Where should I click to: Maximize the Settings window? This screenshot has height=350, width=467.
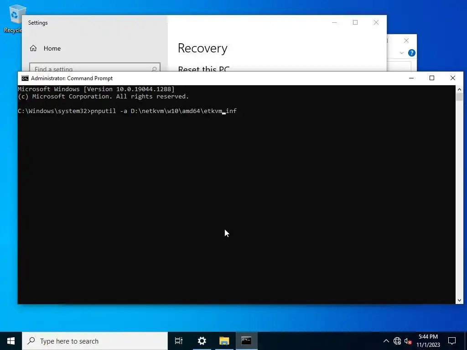click(x=355, y=23)
